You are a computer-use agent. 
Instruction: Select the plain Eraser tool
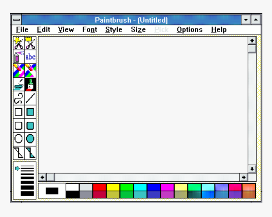(31, 71)
